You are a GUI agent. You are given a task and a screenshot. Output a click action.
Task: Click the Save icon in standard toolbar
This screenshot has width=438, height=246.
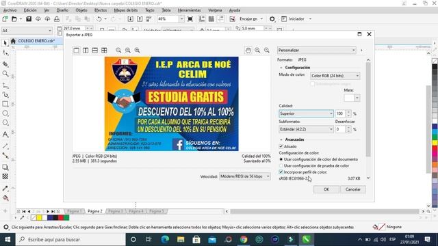[29, 19]
